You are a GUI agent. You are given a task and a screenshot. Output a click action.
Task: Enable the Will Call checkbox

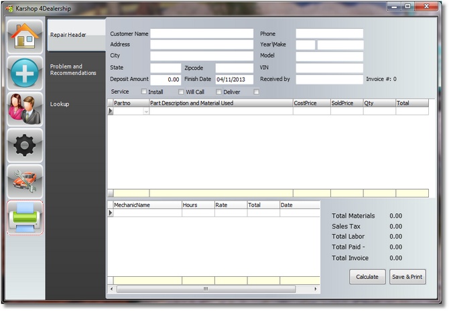click(181, 92)
